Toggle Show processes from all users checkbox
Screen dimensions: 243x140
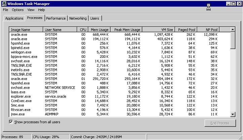click(11, 122)
